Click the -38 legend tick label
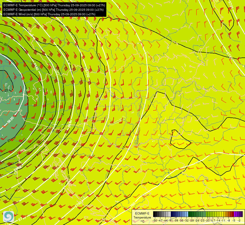The width and height of the screenshot is (245, 225). point(176,220)
